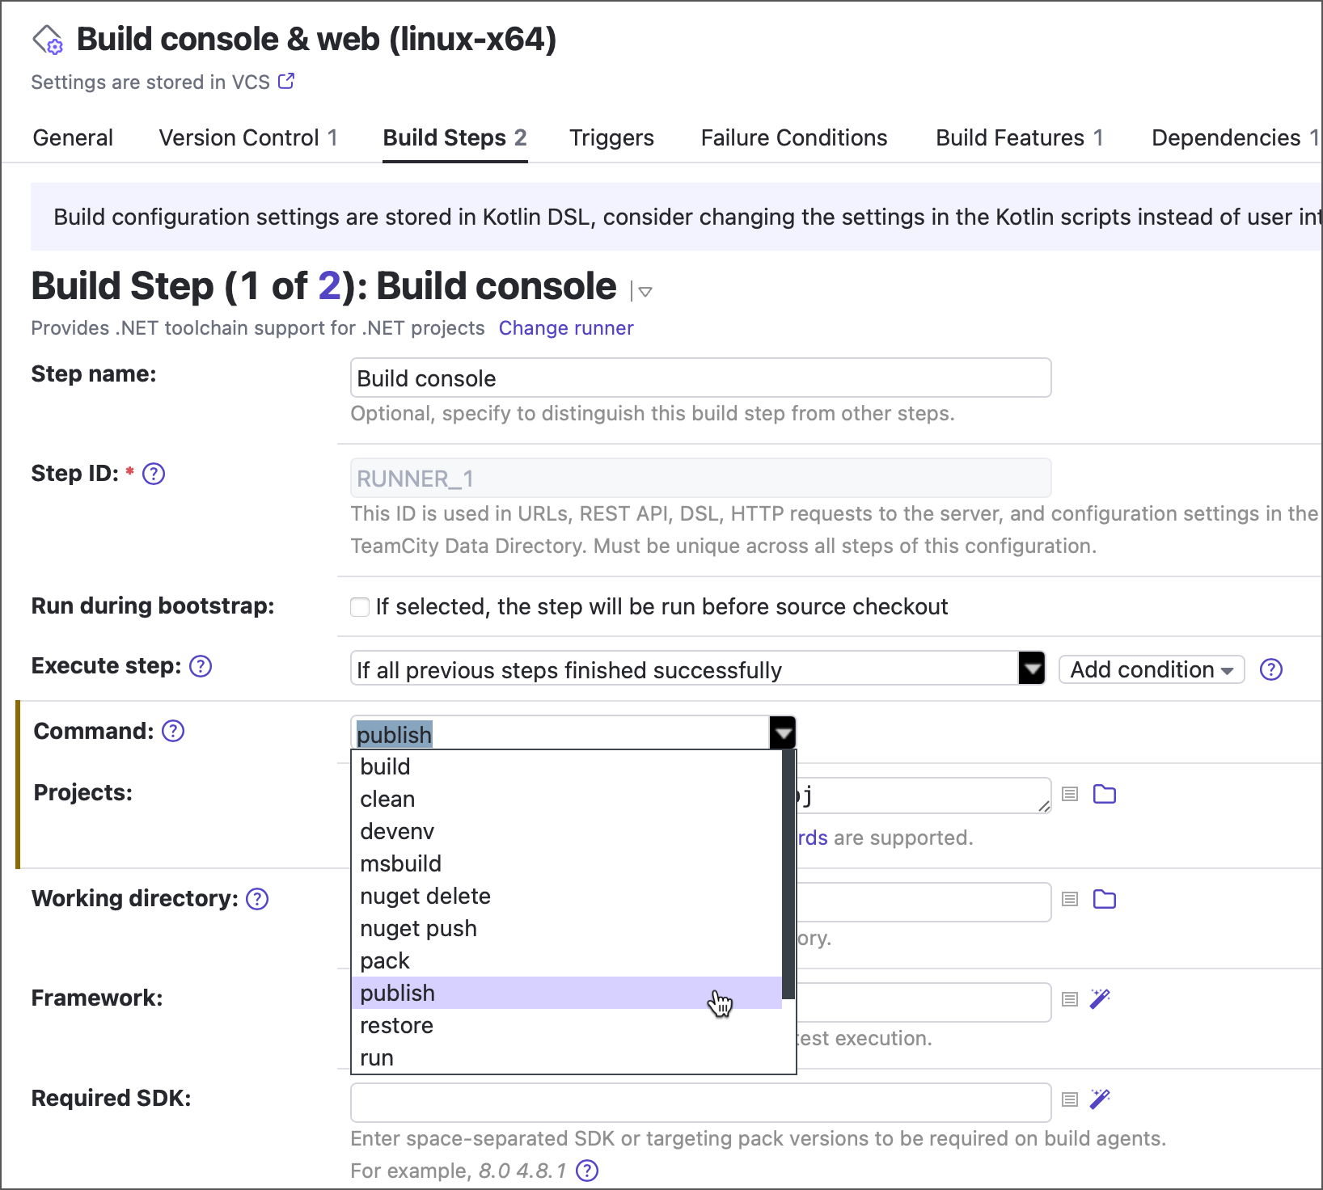Click the Step name input field
1323x1190 pixels.
tap(700, 378)
